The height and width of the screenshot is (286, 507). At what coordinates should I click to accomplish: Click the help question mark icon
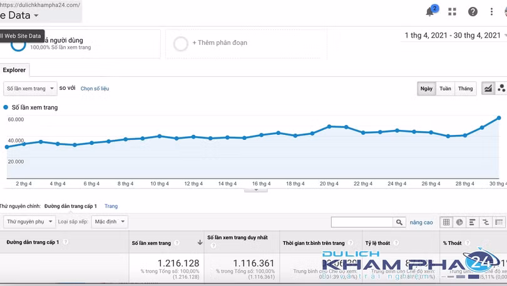coord(473,12)
